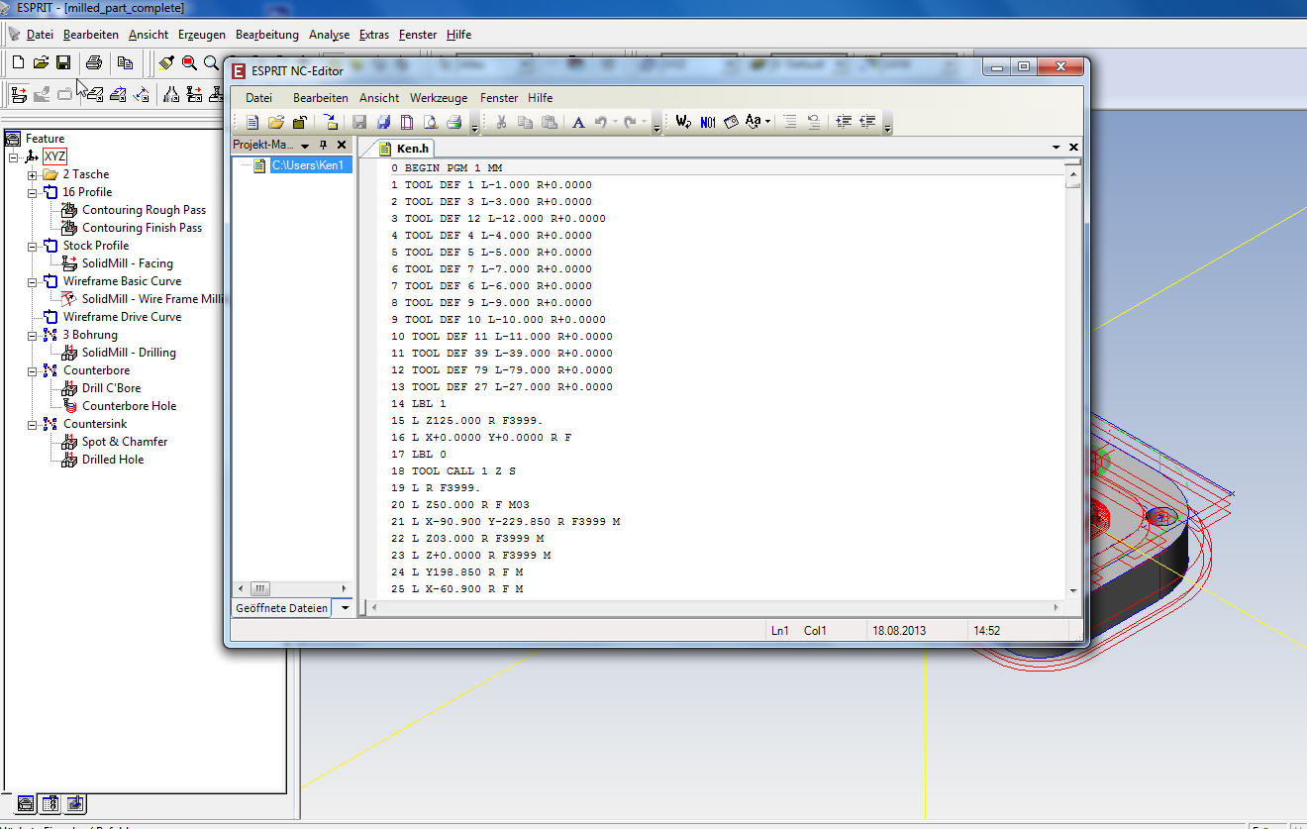1307x829 pixels.
Task: Select SolidMill - Drilling operation
Action: 129,353
